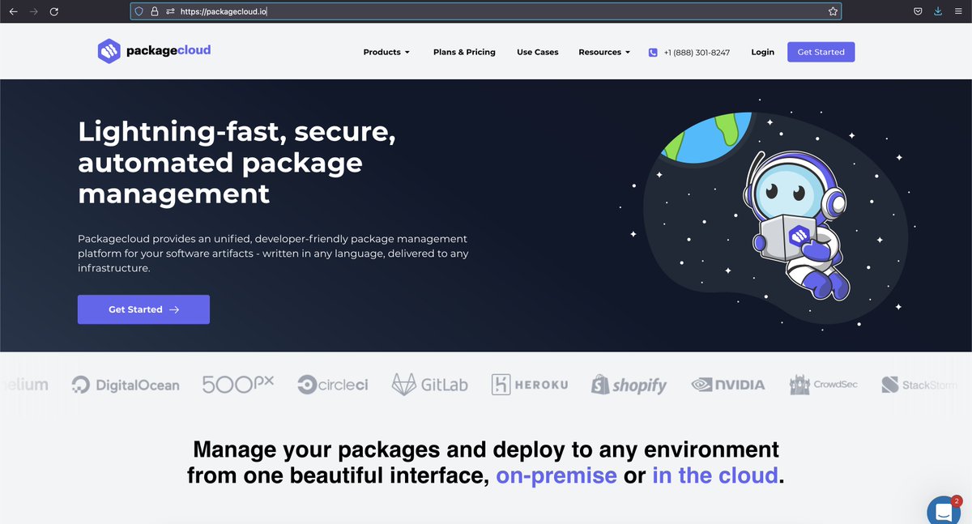Click the CrowdSec logo
The height and width of the screenshot is (524, 972).
click(x=824, y=385)
